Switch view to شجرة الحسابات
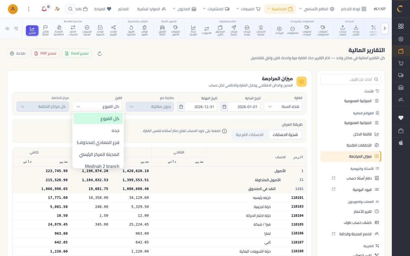Screen dimensions: 410x256 285,135
